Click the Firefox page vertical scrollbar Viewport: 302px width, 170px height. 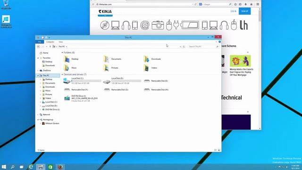(260, 68)
